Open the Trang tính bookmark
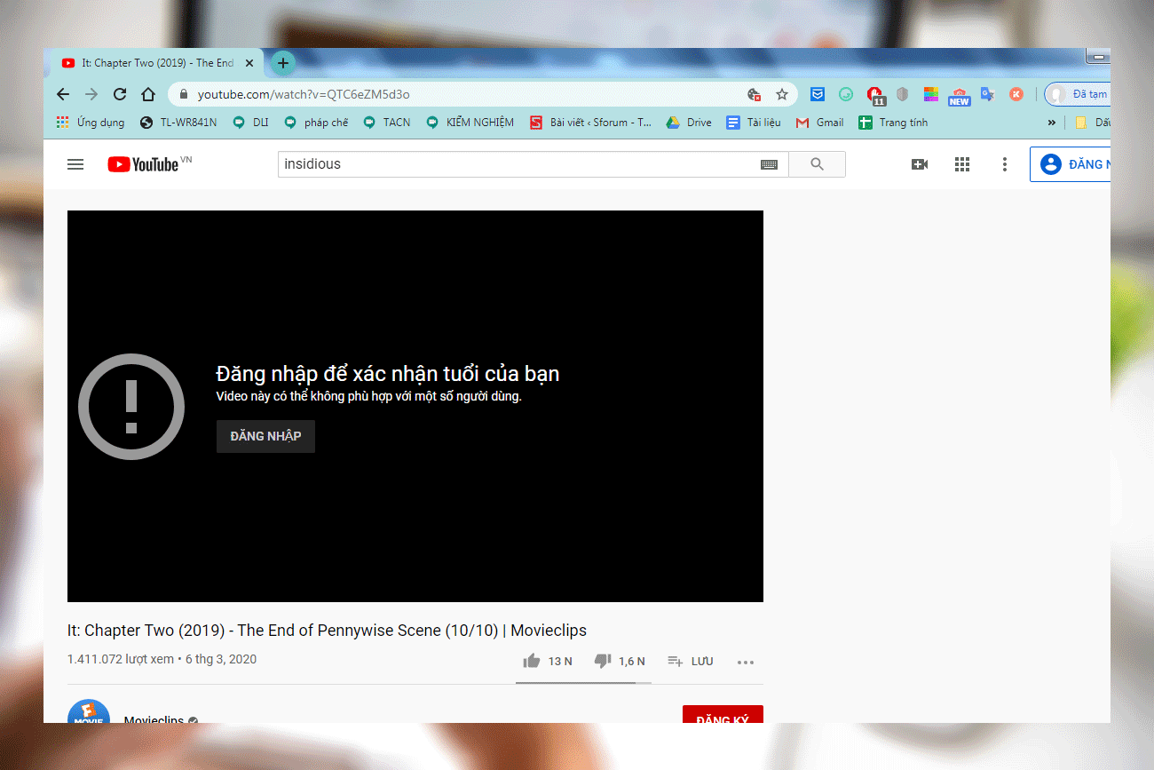 [x=893, y=123]
